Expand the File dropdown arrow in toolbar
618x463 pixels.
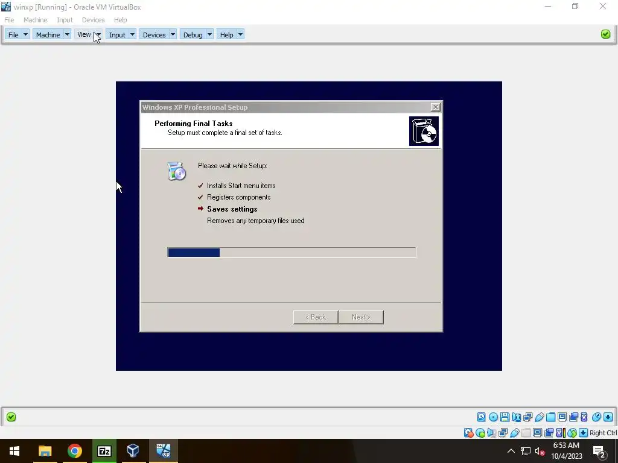[25, 34]
